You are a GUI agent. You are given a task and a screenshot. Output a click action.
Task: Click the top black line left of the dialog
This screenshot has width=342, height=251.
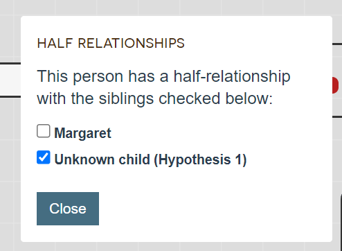click(10, 63)
